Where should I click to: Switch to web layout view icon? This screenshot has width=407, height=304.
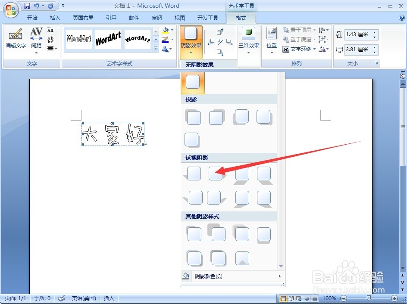[299, 298]
